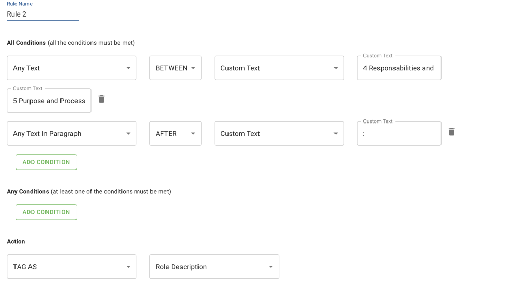Open the Any Text dropdown
The height and width of the screenshot is (292, 517).
click(x=71, y=68)
